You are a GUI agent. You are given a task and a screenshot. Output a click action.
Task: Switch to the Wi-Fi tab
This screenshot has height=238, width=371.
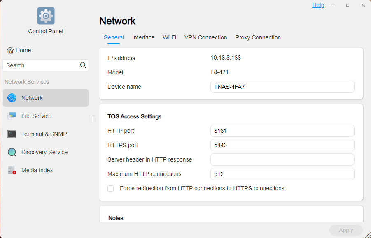coord(169,37)
